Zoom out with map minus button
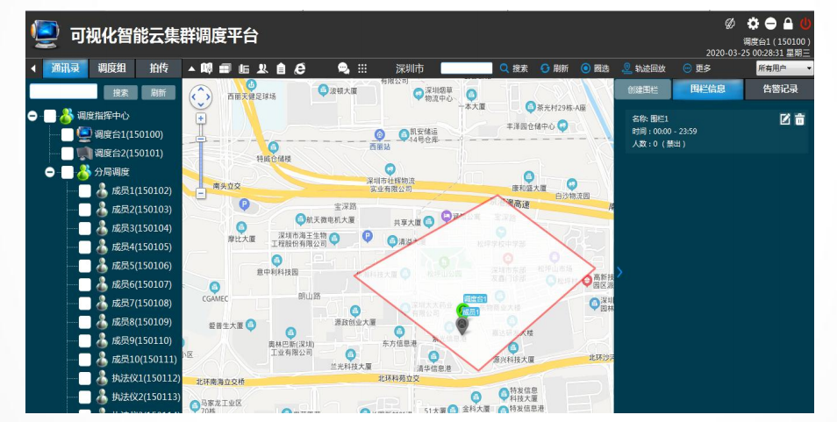 pyautogui.click(x=201, y=193)
